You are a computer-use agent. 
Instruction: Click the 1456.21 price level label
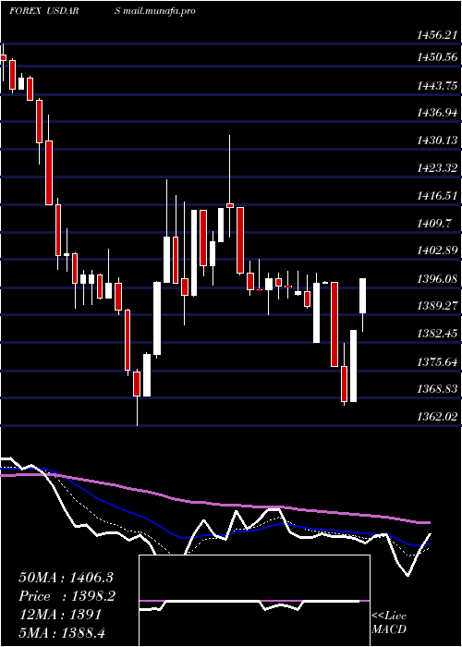click(x=437, y=35)
